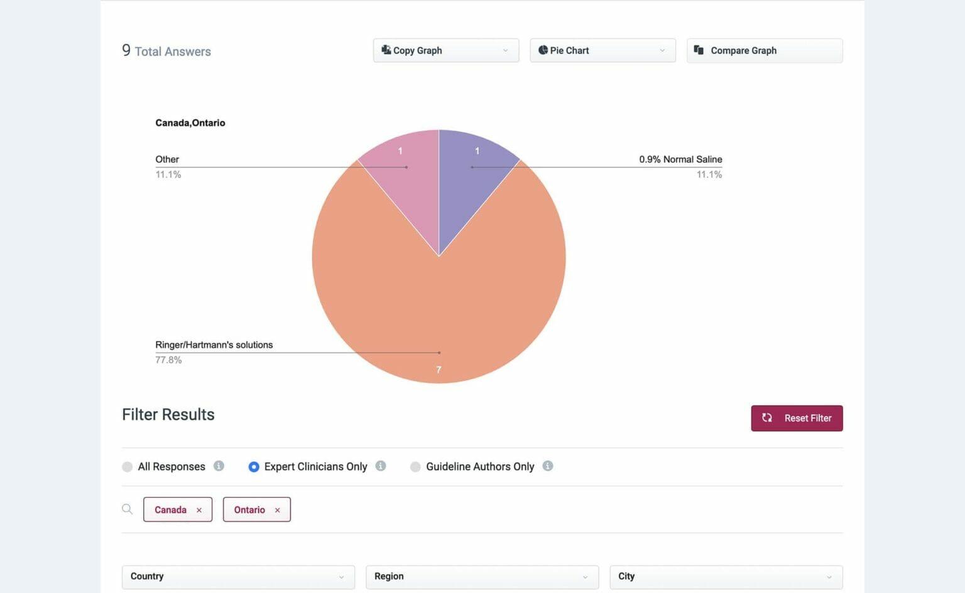965x593 pixels.
Task: Click the Reset Filter button
Action: click(797, 418)
